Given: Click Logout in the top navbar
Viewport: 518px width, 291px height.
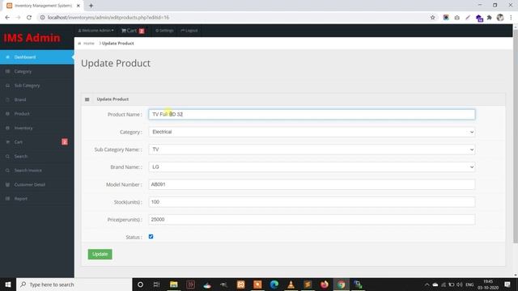Looking at the screenshot, I should click(x=189, y=31).
